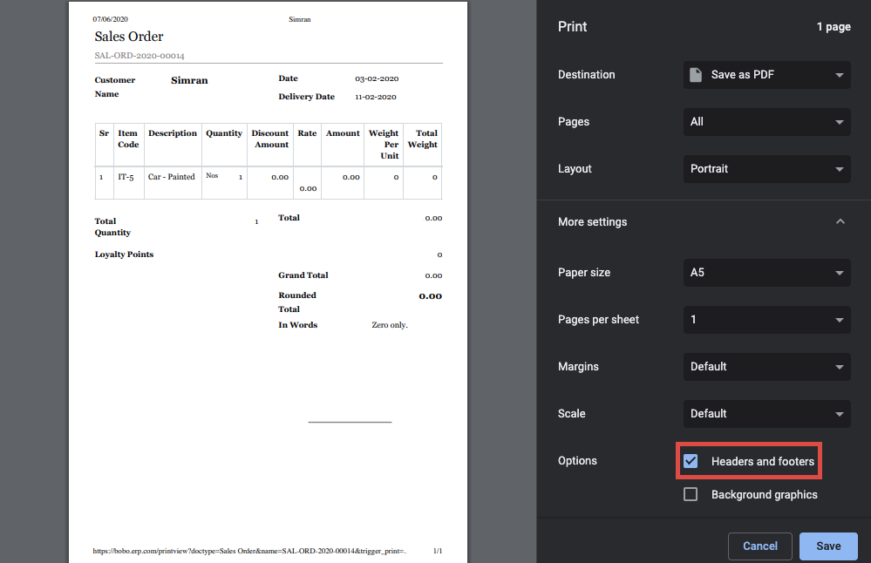Open the Destination dropdown arrow

tap(839, 75)
